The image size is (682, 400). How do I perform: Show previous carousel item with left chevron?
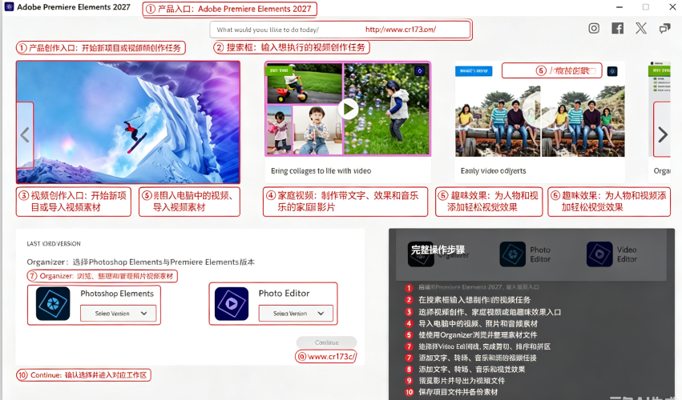25,135
